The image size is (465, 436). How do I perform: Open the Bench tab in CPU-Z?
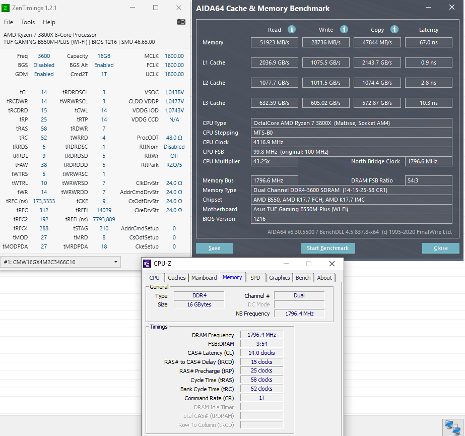coord(303,278)
